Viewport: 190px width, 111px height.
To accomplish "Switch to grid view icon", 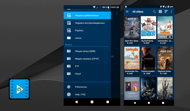I will coord(160,12).
